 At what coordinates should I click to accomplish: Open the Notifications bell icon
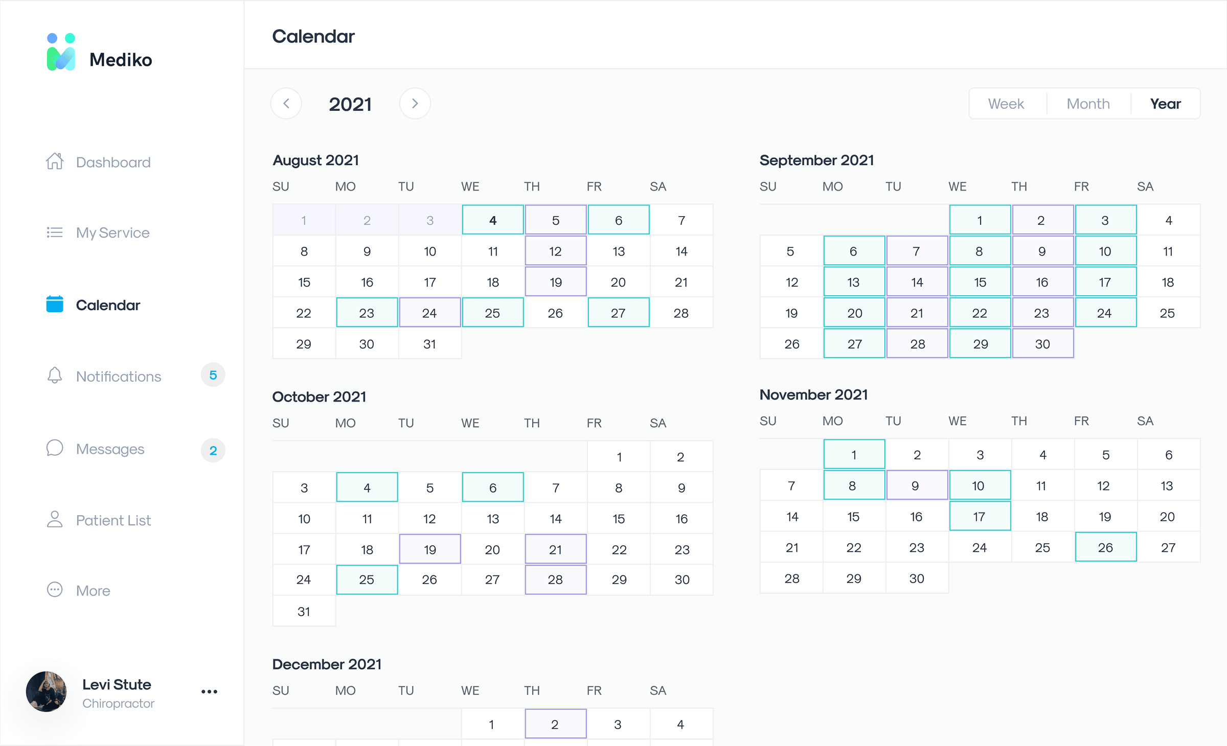pyautogui.click(x=55, y=376)
